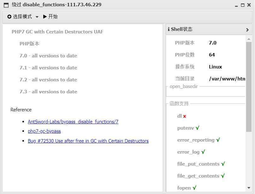This screenshot has height=194, width=255.
Task: Collapse the Shell状态 panel chevron
Action: [247, 30]
